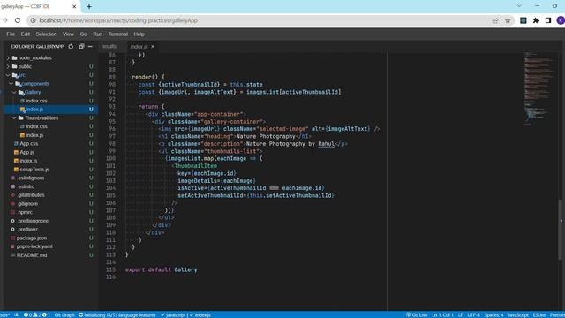Open the Selection menu
Image resolution: width=565 pixels, height=318 pixels.
46,34
